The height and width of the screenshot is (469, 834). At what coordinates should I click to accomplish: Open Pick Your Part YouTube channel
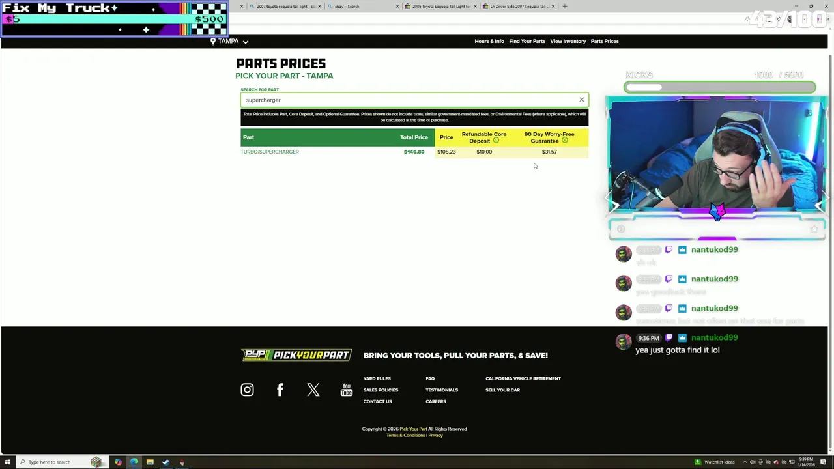347,390
